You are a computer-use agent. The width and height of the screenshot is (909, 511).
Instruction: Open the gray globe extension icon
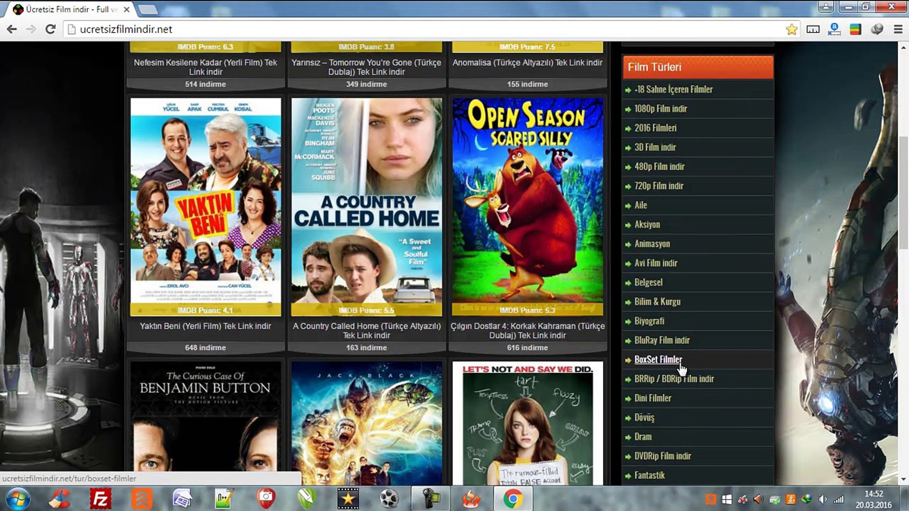(877, 29)
